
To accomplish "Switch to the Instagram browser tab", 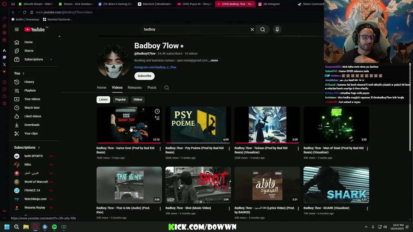I will (x=271, y=4).
